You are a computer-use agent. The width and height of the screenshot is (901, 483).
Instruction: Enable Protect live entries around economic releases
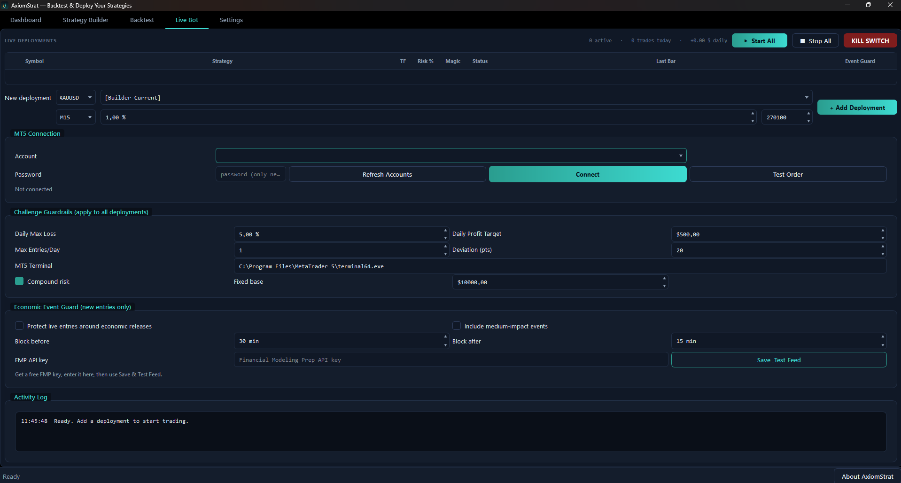pyautogui.click(x=19, y=326)
